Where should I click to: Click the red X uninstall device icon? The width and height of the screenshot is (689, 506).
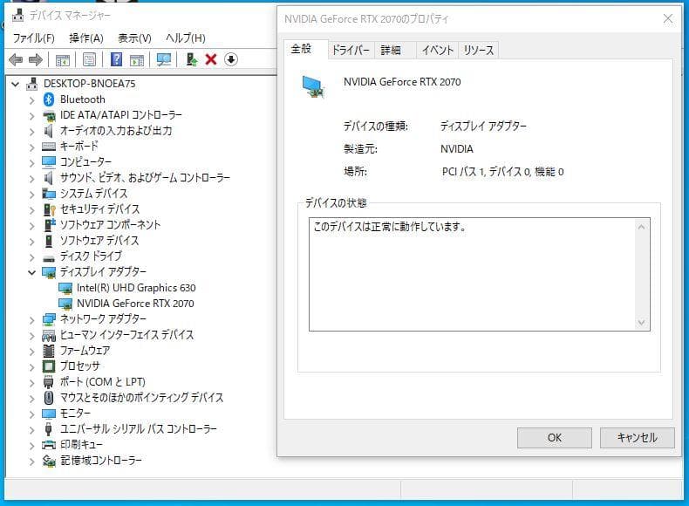pyautogui.click(x=211, y=59)
